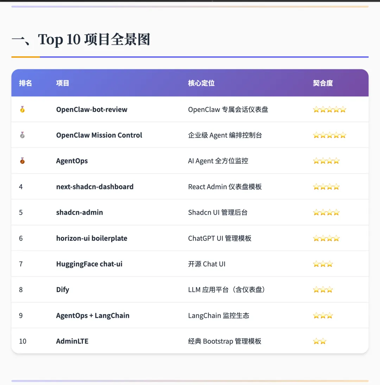Select the Dify project name

coord(63,290)
